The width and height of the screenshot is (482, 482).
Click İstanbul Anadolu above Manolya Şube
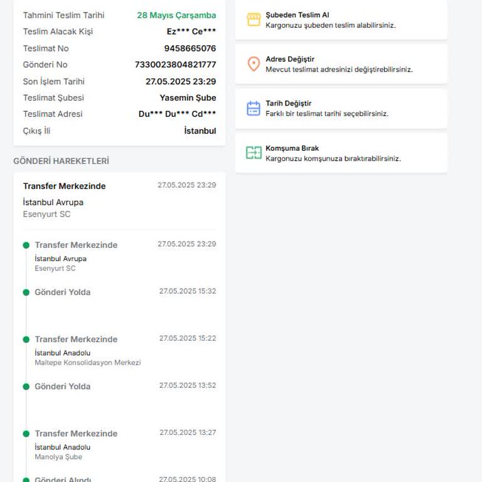click(x=62, y=447)
